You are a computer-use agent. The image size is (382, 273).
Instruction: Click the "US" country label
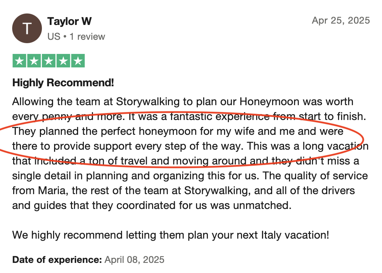point(54,36)
